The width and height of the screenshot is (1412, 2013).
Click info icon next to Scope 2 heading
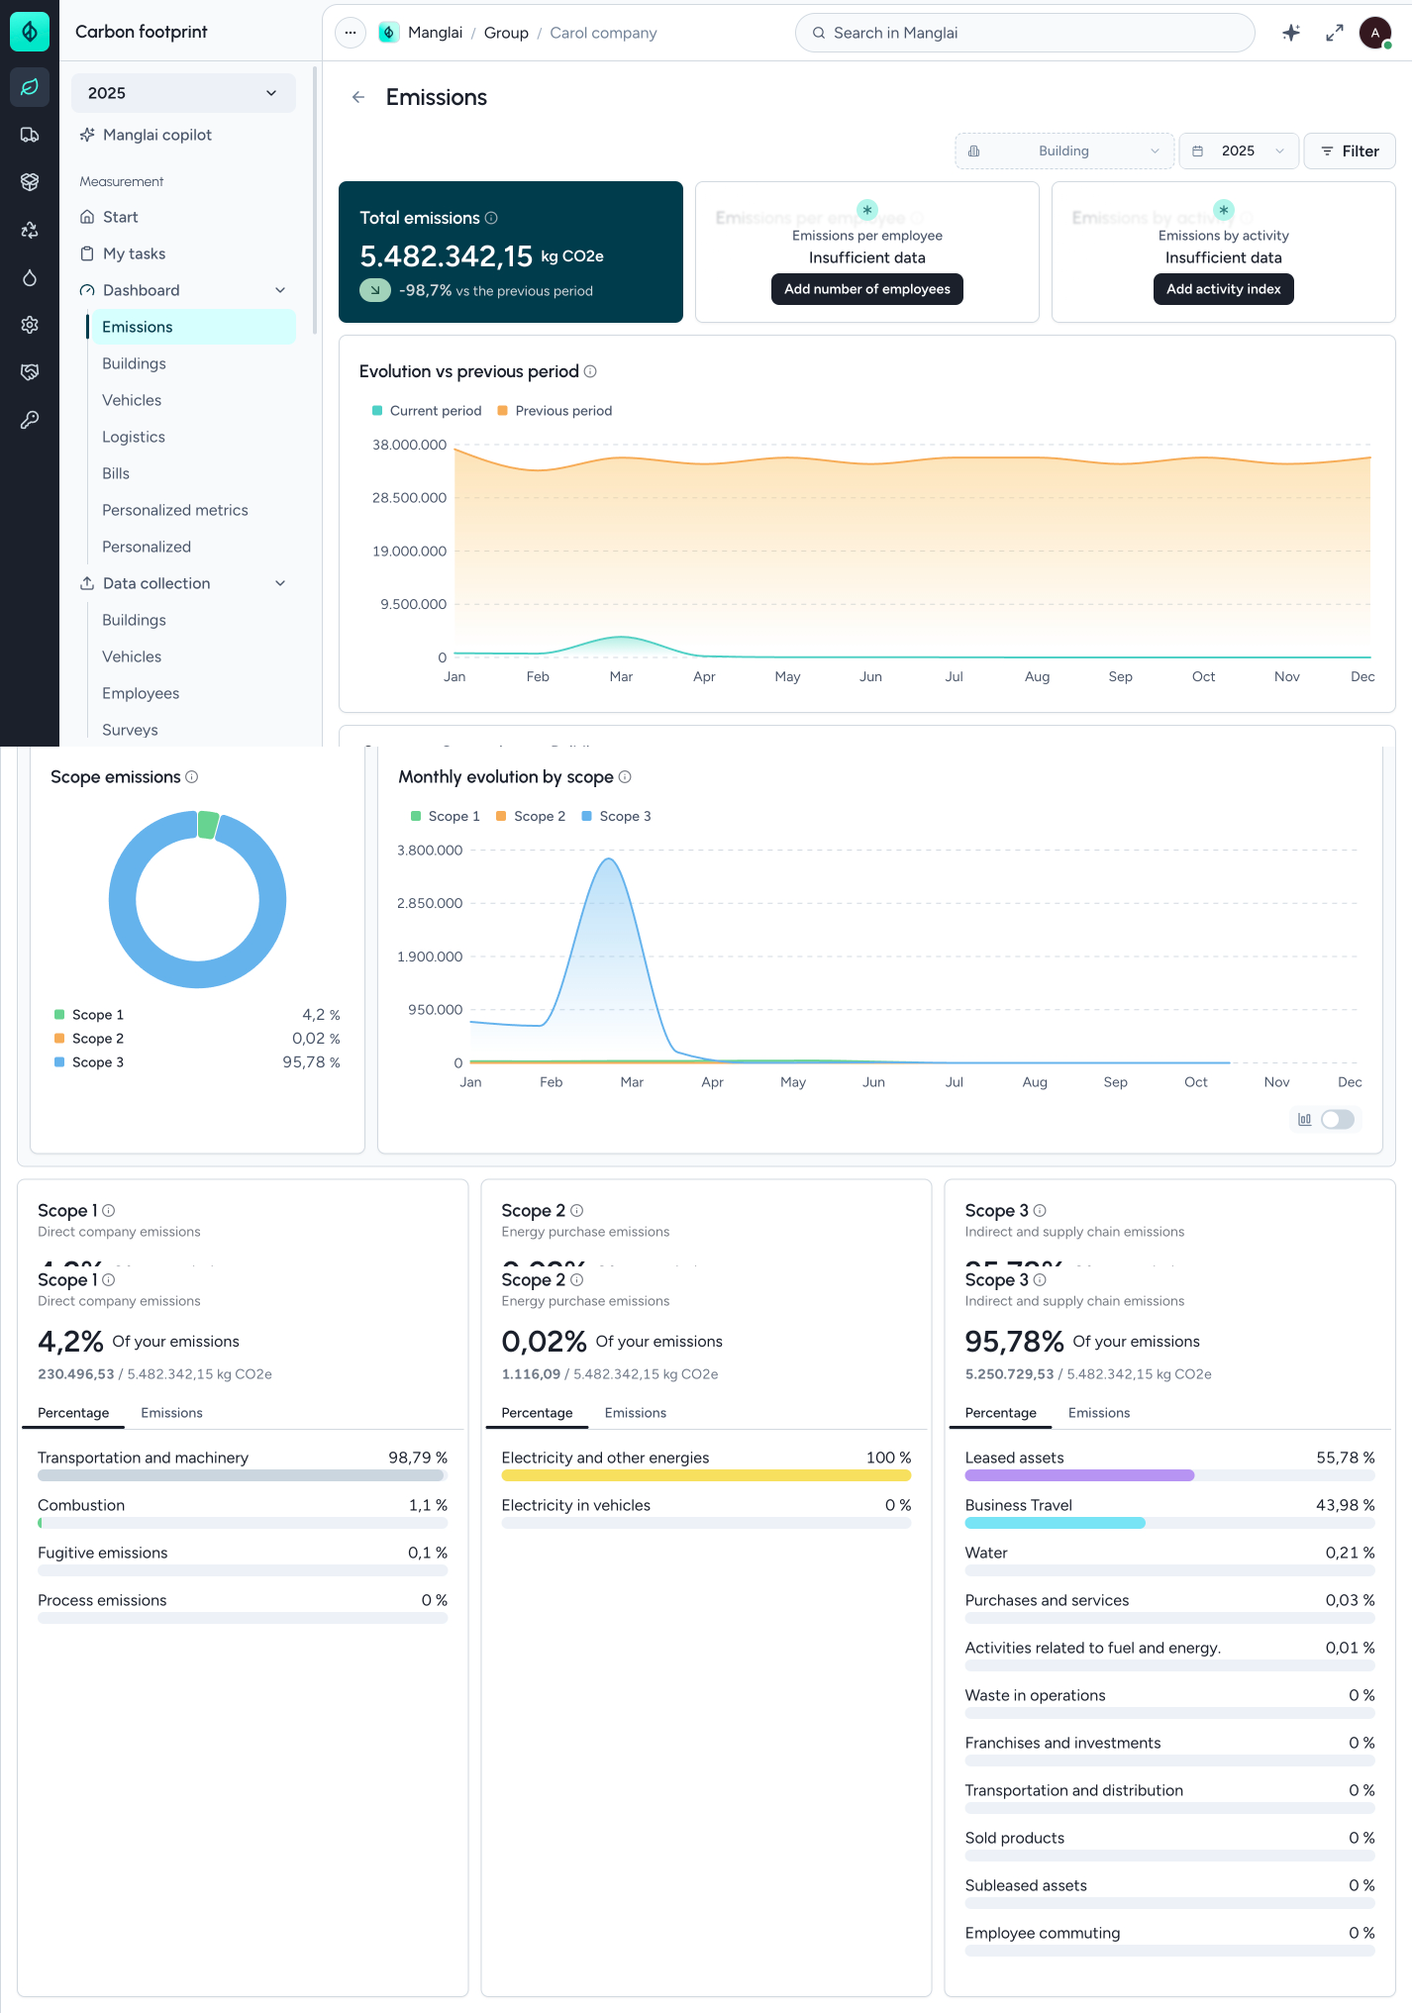pos(577,1279)
